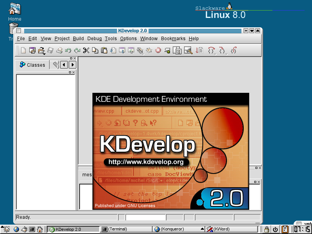The image size is (312, 234).
Task: Click the first red-arrow braces debugger icon
Action: click(x=211, y=50)
